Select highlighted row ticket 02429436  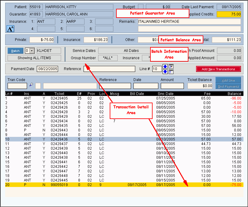tap(124, 139)
